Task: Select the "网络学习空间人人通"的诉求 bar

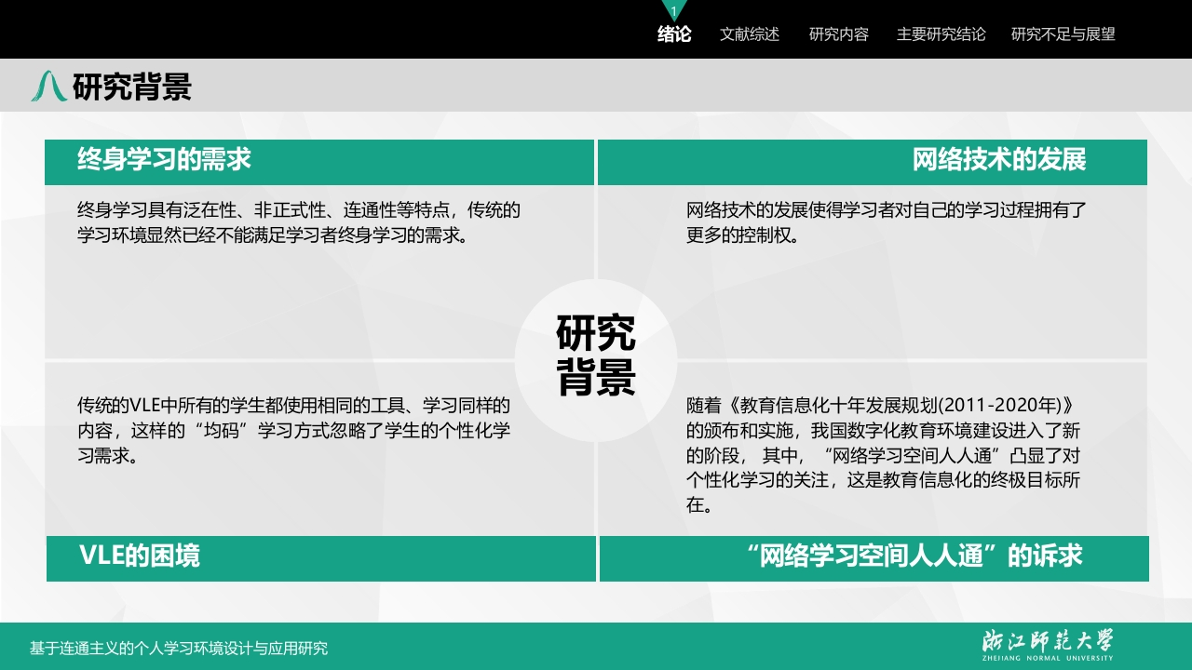Action: 874,558
